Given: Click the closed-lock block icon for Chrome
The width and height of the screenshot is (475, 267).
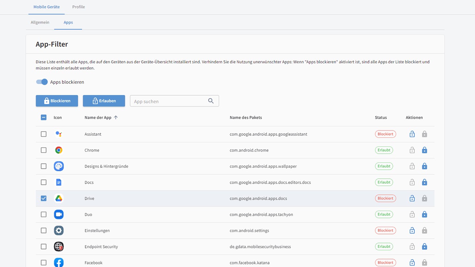Looking at the screenshot, I should click(424, 150).
